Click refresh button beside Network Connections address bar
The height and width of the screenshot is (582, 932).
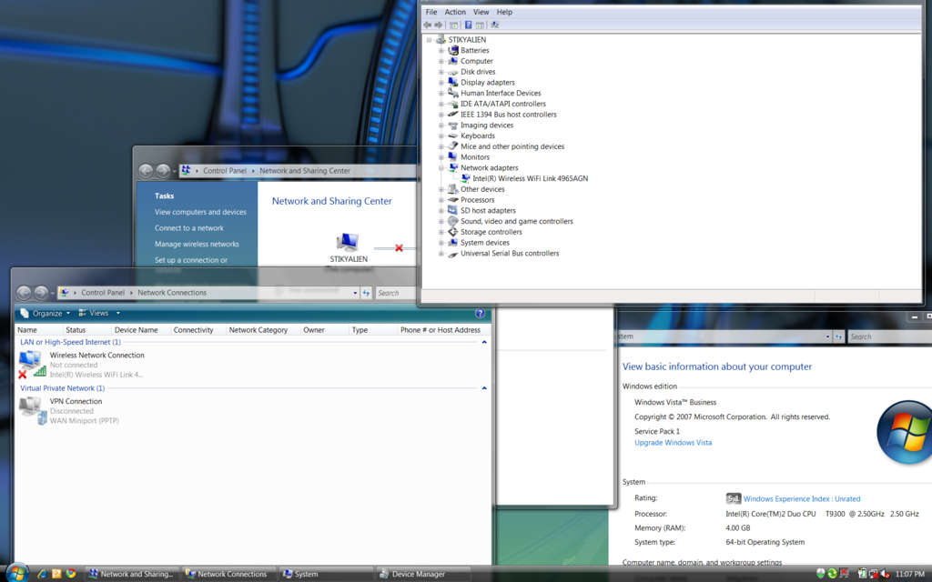(366, 293)
